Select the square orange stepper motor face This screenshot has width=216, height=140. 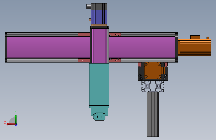coord(153,71)
